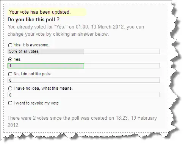This screenshot has height=144, width=183.
Task: Click the "Yes." option label text
Action: (x=17, y=59)
